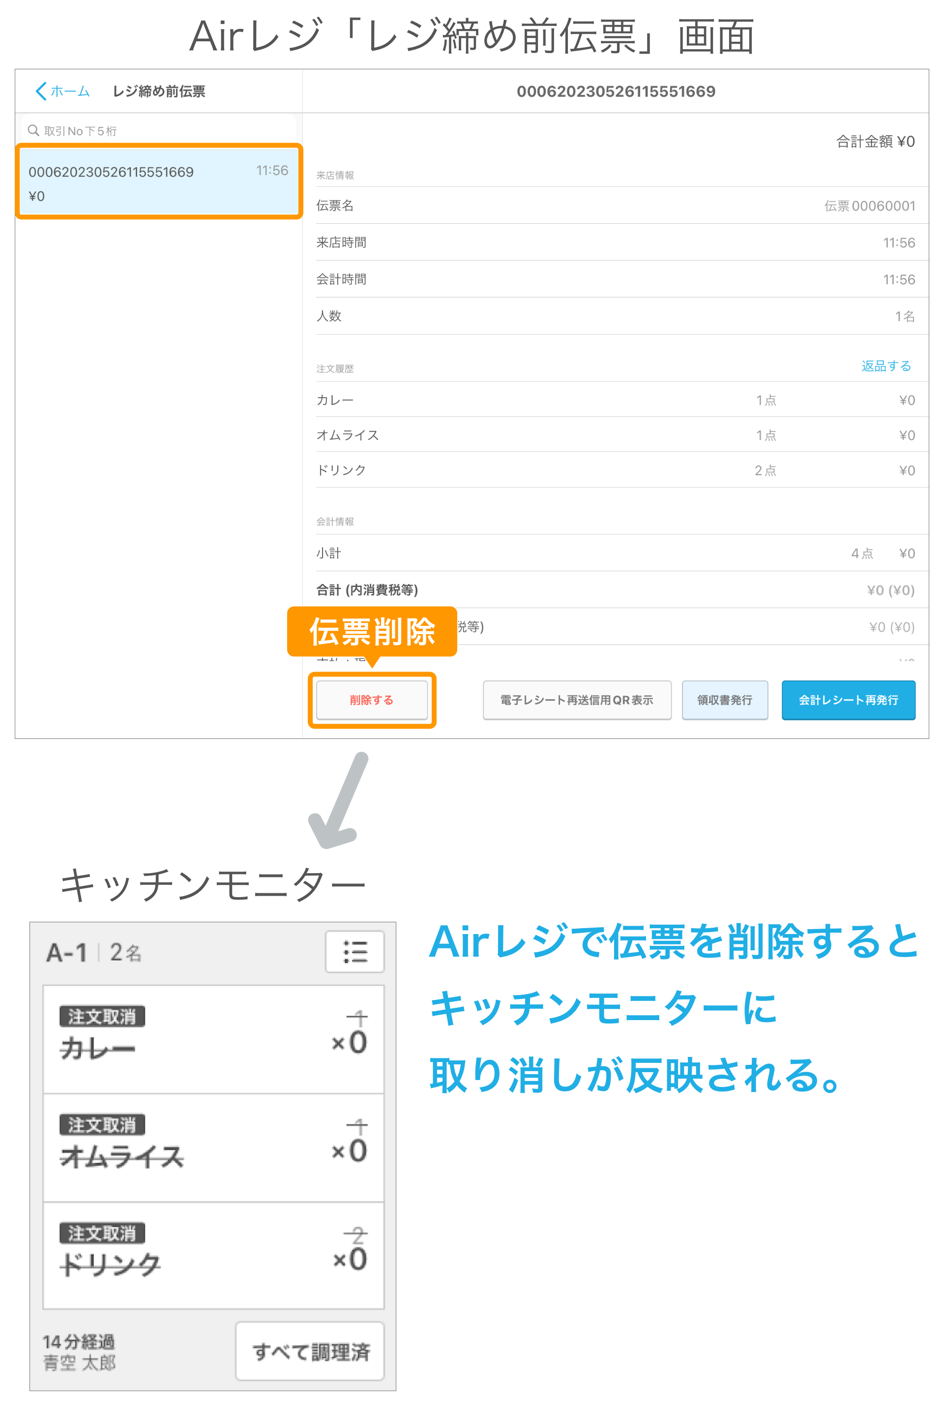Image resolution: width=944 pixels, height=1406 pixels.
Task: Click the 合計 (内消費税等) row
Action: [621, 590]
